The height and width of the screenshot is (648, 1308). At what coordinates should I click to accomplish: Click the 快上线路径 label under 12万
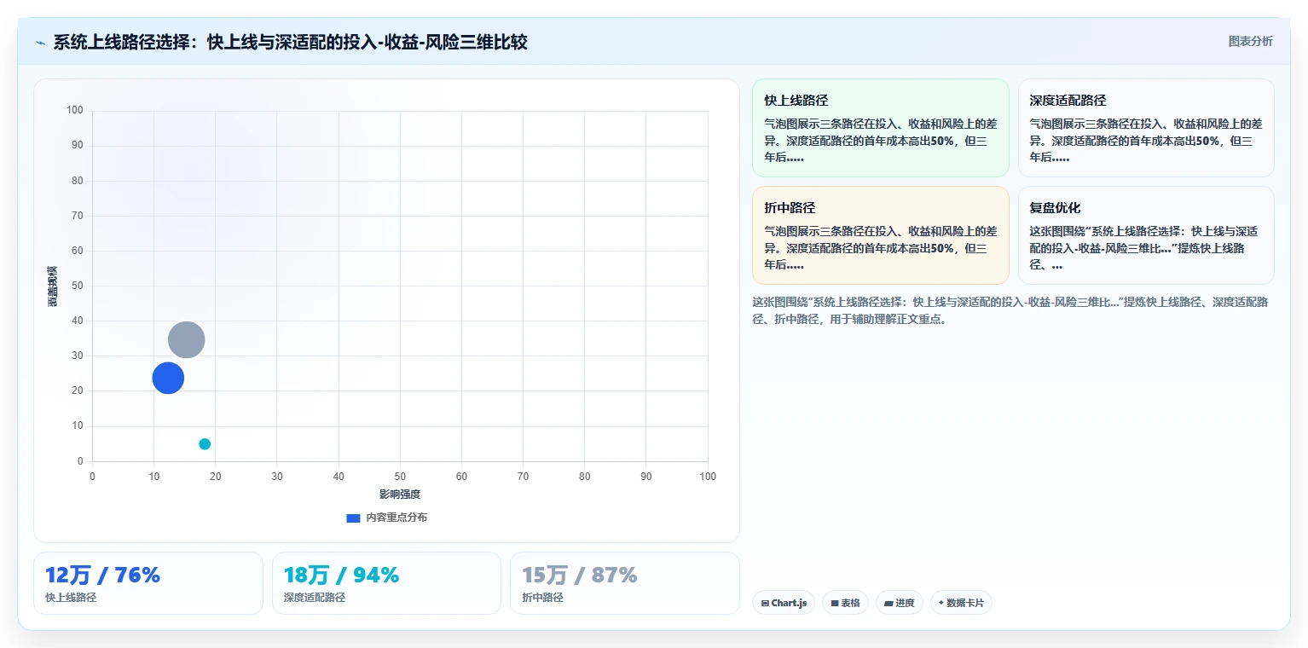[x=71, y=598]
